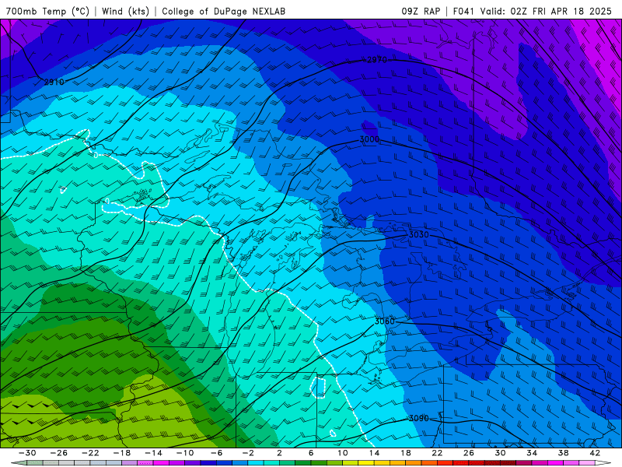Click the -6 colorbar scale label
Image resolution: width=622 pixels, height=467 pixels.
point(216,453)
